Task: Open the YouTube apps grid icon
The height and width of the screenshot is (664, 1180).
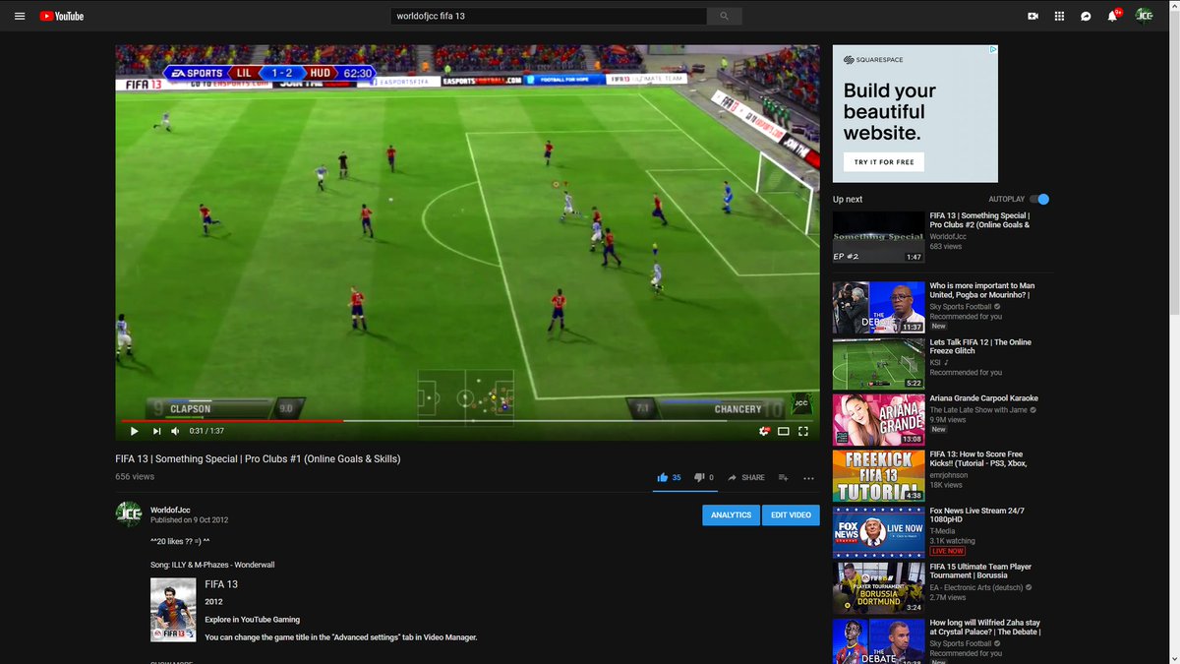Action: (x=1059, y=16)
